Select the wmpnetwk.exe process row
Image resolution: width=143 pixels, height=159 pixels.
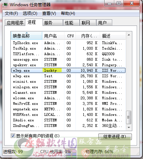coord(68,109)
